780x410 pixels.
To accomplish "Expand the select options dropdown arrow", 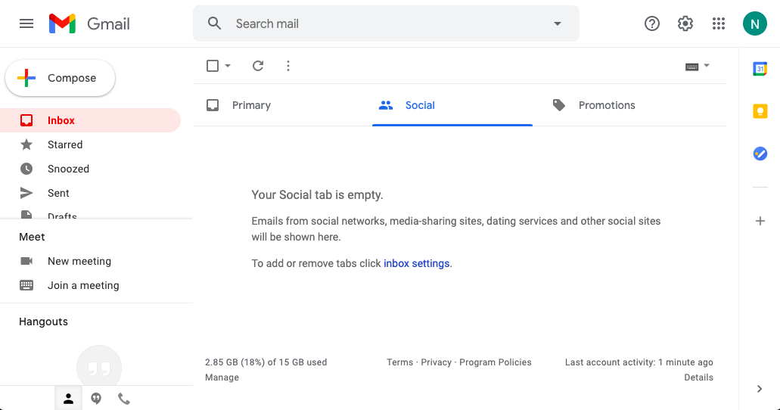I will (x=228, y=66).
